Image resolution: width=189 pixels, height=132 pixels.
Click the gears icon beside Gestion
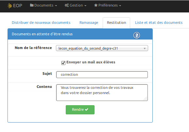pos(67,5)
